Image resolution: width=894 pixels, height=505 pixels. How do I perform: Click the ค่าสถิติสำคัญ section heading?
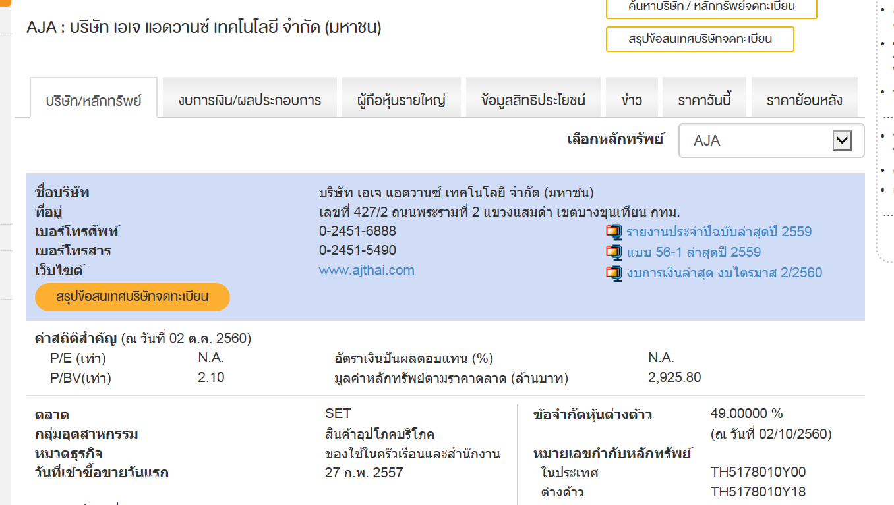tap(76, 339)
